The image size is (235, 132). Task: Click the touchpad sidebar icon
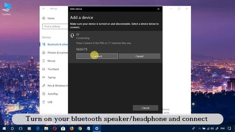click(x=44, y=69)
